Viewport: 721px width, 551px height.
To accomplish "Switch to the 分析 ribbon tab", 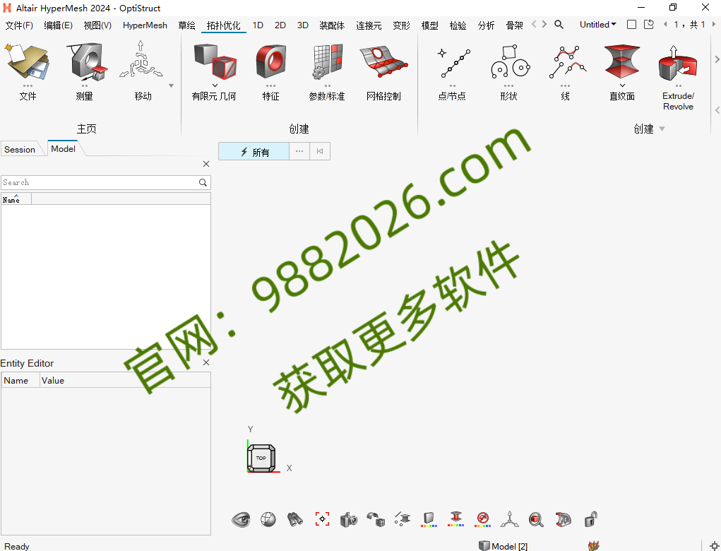I will pyautogui.click(x=486, y=25).
